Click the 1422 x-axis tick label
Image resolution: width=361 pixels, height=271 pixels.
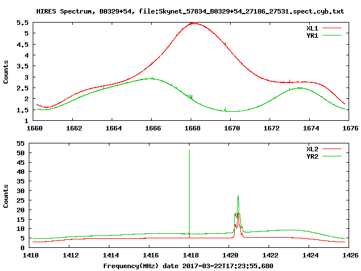(270, 255)
